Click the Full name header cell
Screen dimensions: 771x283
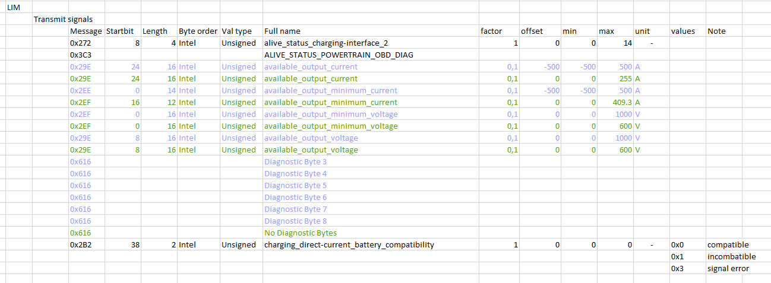pyautogui.click(x=283, y=31)
